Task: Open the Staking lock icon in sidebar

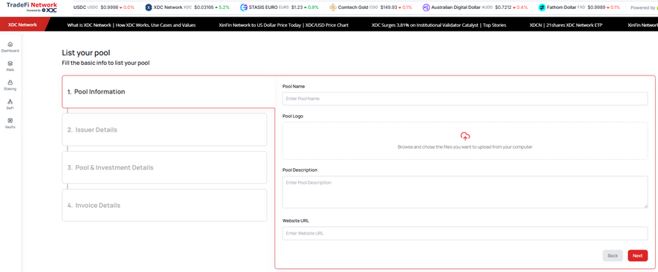Action: pos(10,82)
